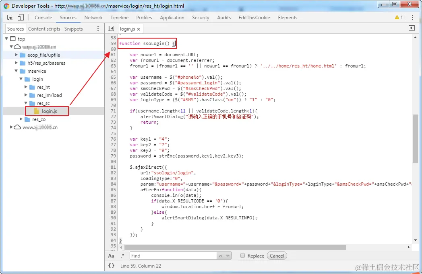Screen dimensions: 422x274
Task: Toggle regular expression search button
Action: (122, 256)
